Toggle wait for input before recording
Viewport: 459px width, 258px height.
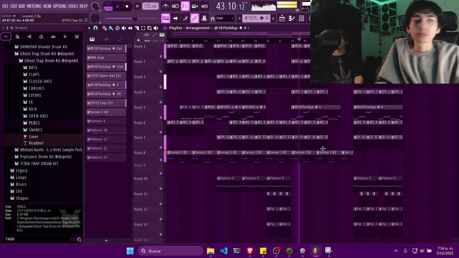[x=175, y=6]
